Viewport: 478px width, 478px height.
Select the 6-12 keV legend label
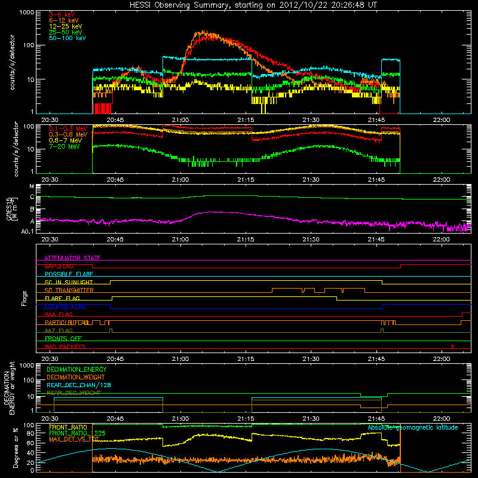(63, 20)
